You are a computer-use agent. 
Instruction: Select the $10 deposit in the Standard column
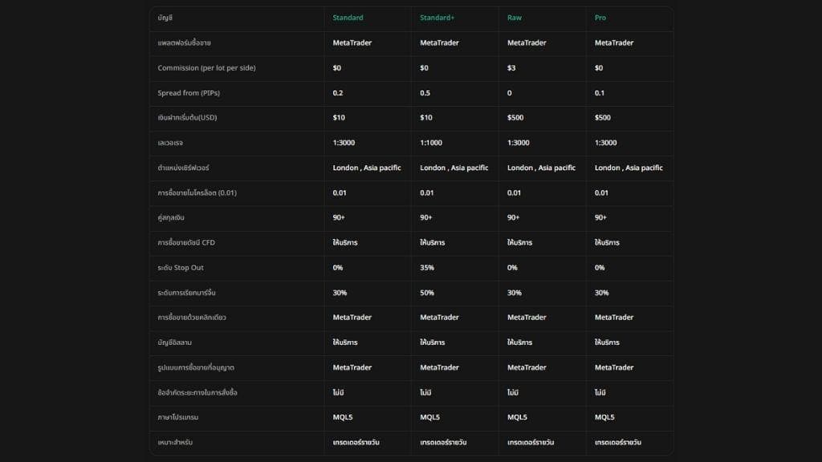click(339, 118)
